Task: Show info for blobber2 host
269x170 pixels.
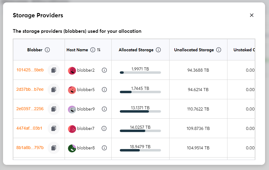Action: click(x=104, y=70)
